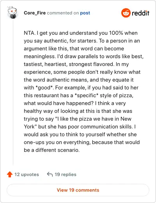Open the "19 replies" label
156x203 pixels.
pyautogui.click(x=66, y=175)
